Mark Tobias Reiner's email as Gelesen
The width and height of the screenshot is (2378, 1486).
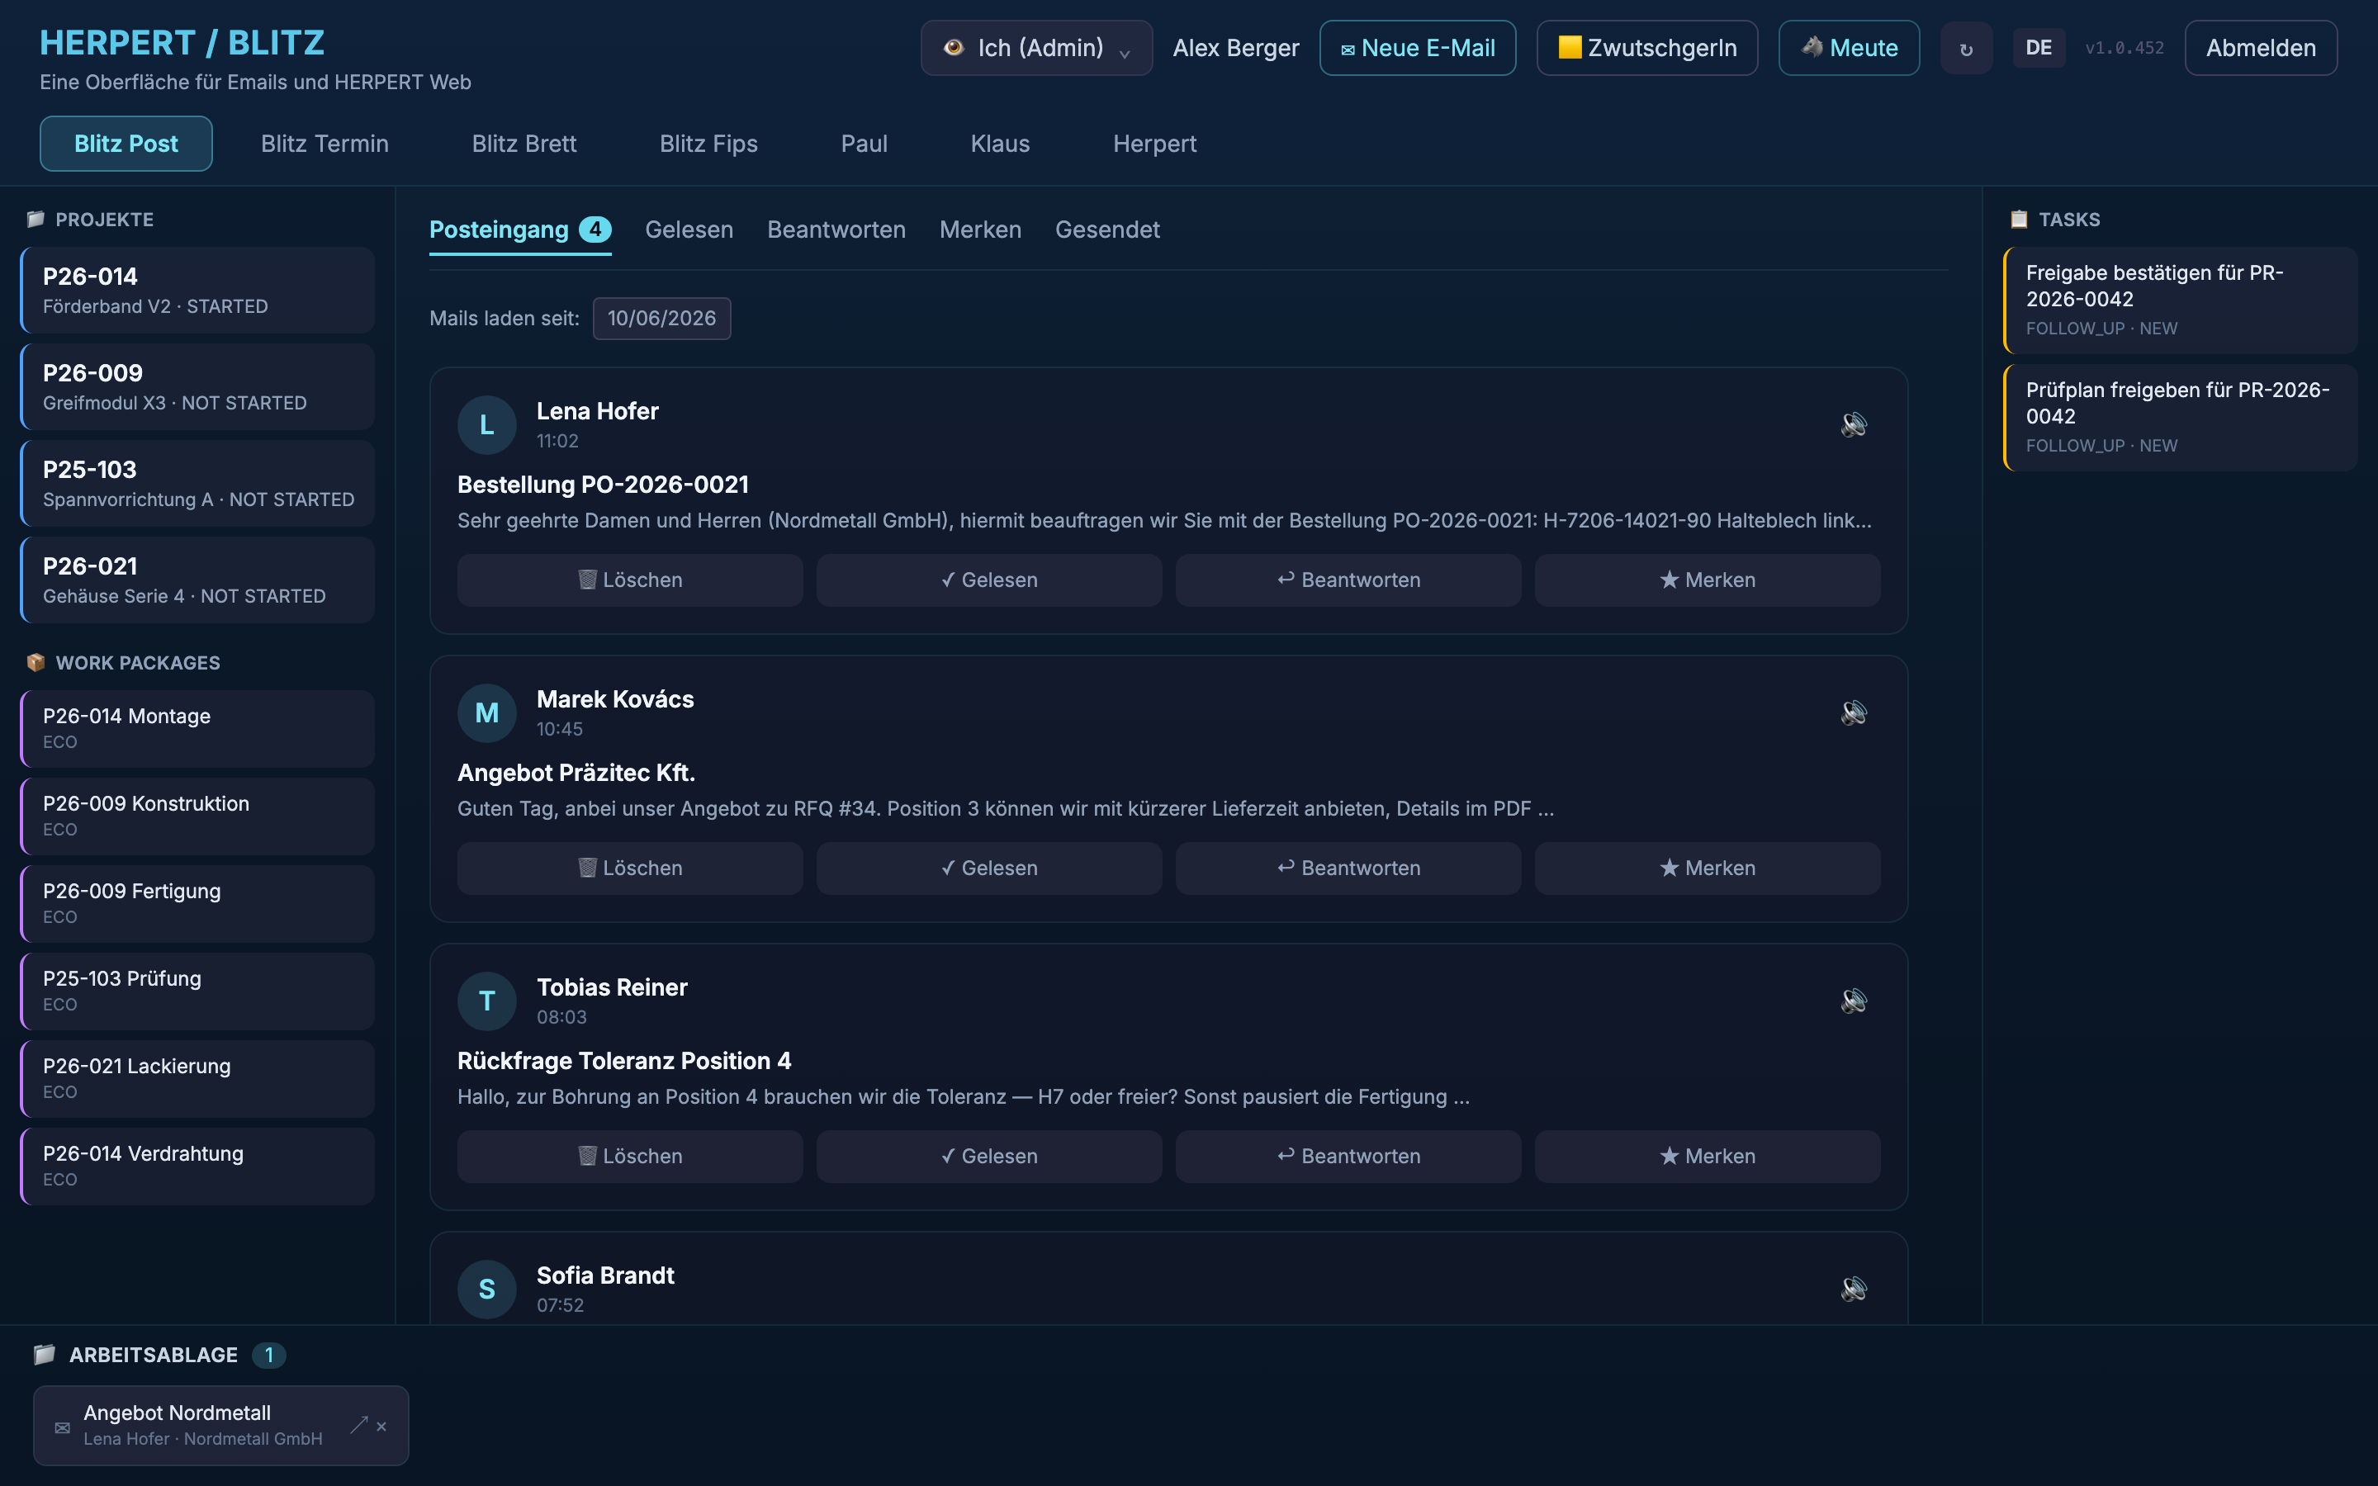click(x=988, y=1156)
